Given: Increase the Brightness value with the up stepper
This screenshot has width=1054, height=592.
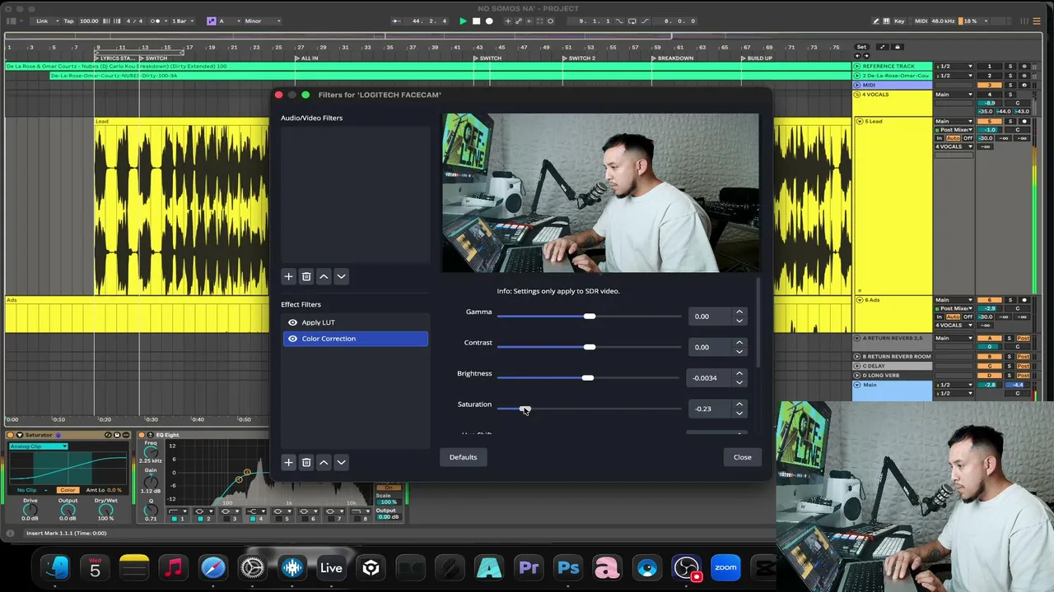Looking at the screenshot, I should [x=739, y=374].
